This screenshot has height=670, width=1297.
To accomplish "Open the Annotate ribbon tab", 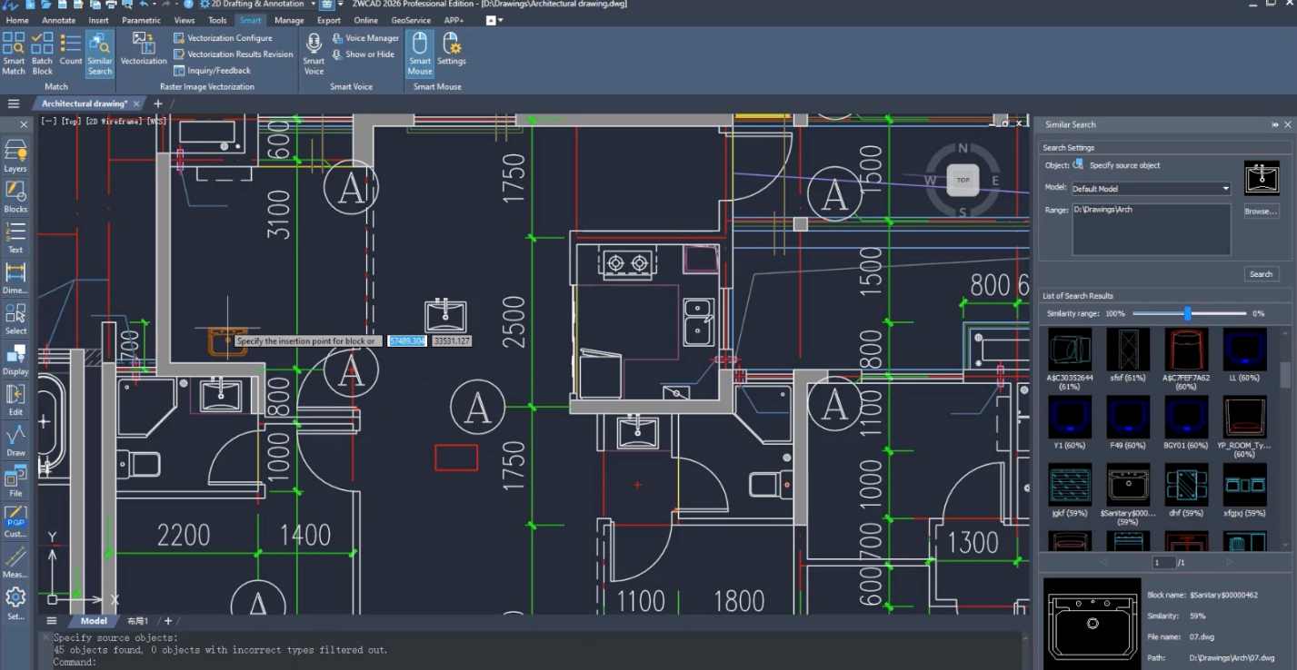I will [x=59, y=20].
